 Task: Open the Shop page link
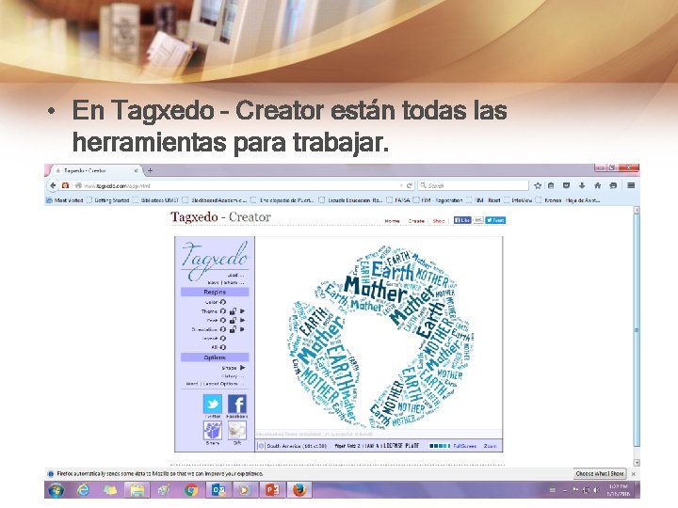point(439,221)
